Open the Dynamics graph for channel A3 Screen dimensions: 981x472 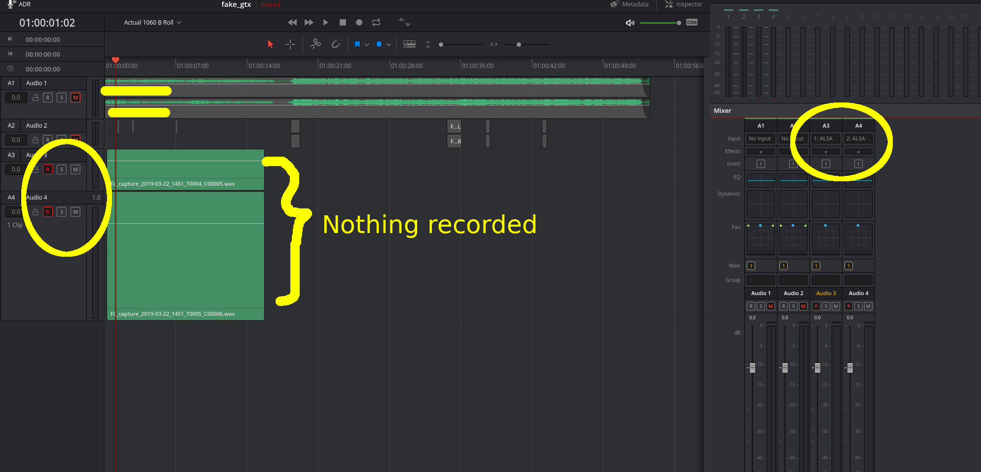(x=826, y=204)
